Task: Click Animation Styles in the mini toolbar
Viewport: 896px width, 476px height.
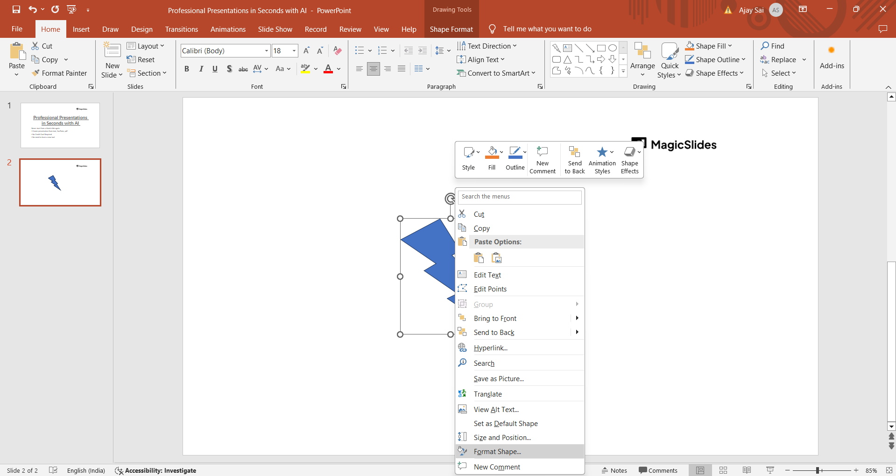Action: [602, 160]
